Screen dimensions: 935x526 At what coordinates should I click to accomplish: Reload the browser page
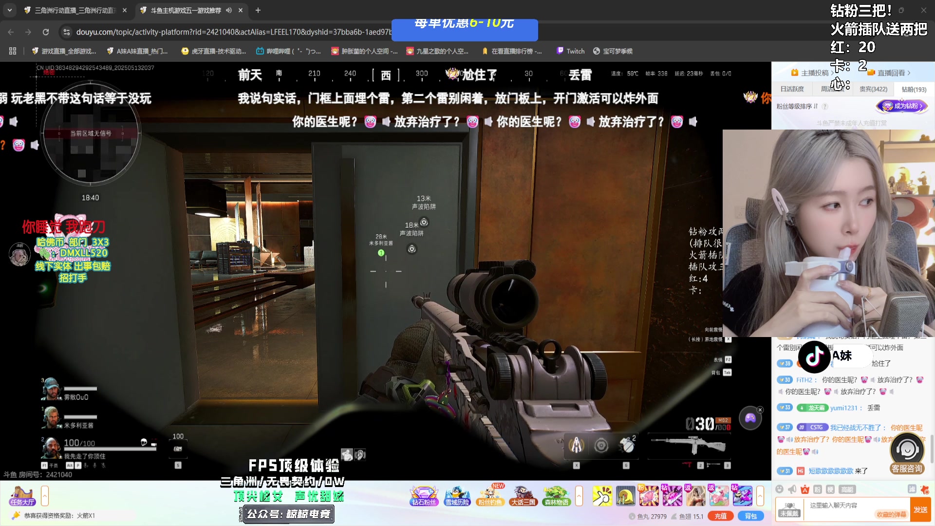click(46, 32)
